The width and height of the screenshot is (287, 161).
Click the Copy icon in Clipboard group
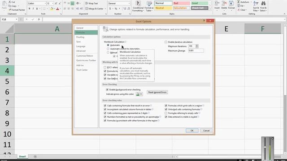coord(10,6)
